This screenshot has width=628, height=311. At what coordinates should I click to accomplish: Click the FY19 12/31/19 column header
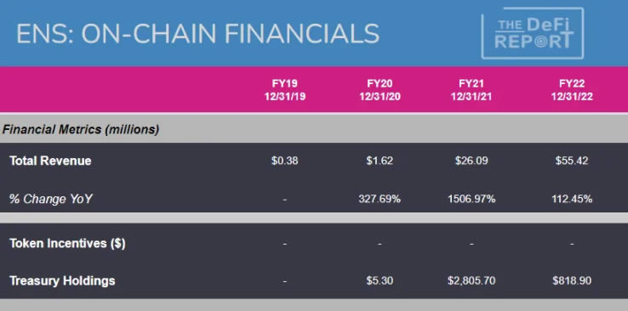tap(285, 90)
